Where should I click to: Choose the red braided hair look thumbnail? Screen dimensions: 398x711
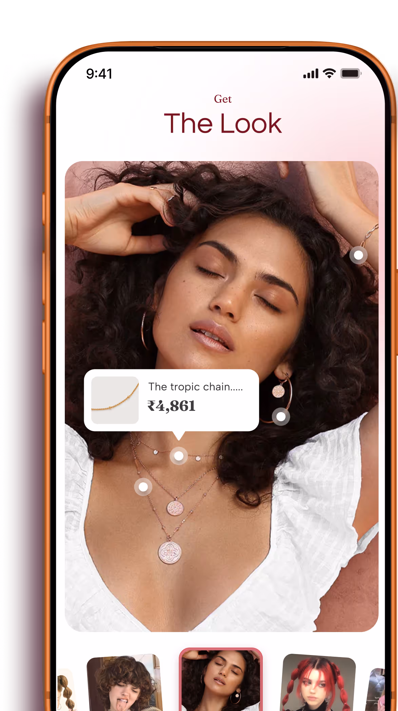[x=319, y=683]
